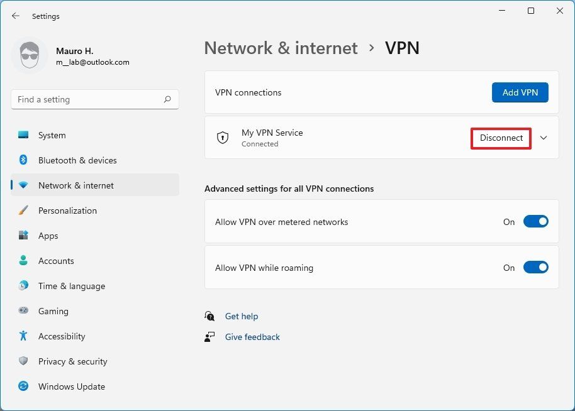Click the search magnifier icon
This screenshot has height=411, width=575.
point(167,99)
